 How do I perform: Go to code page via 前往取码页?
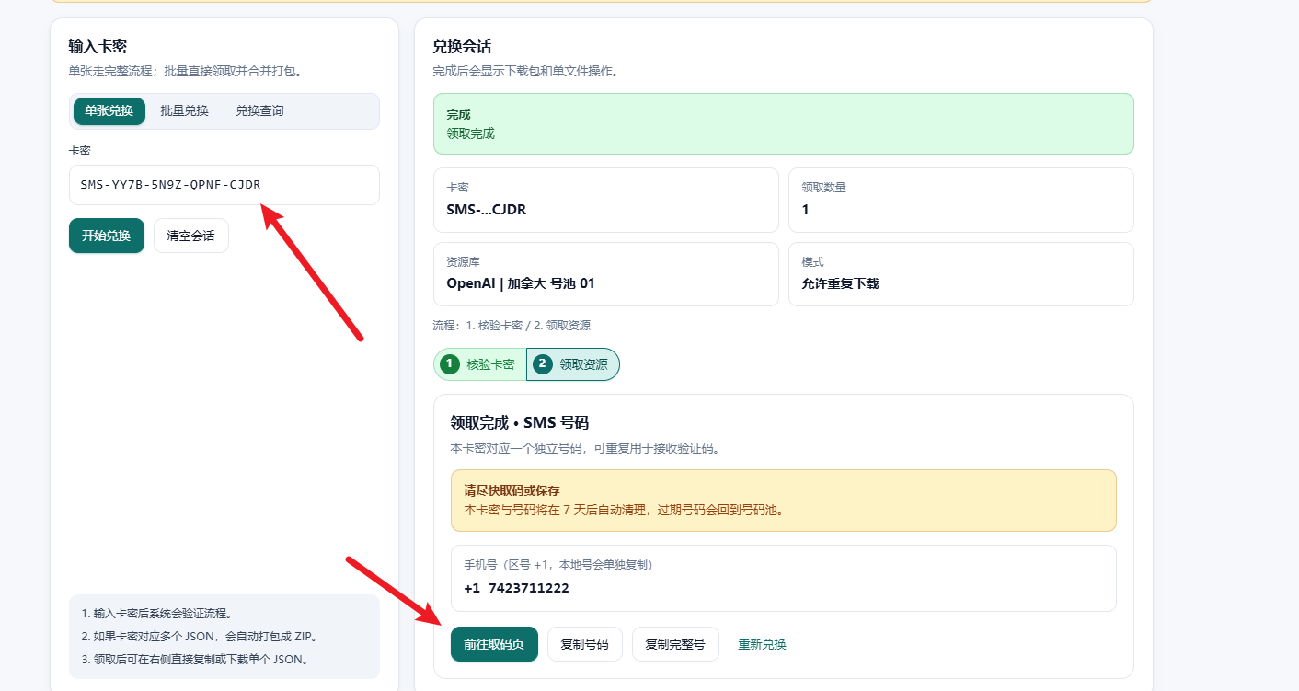tap(494, 644)
